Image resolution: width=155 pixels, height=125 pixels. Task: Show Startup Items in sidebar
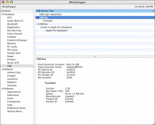[x=14, y=111]
